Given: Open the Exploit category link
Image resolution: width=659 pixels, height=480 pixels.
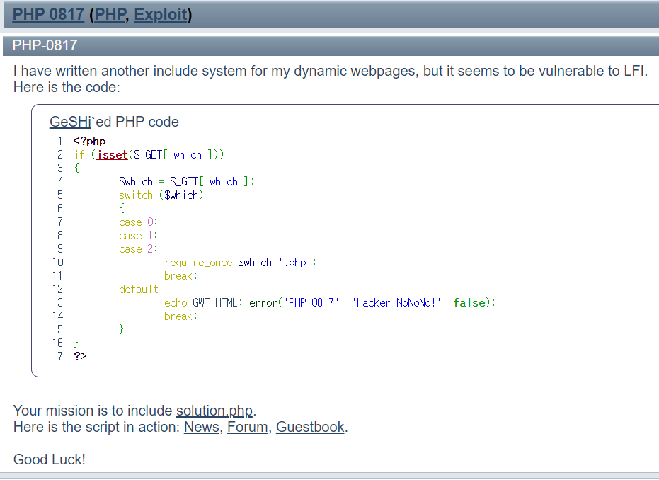Looking at the screenshot, I should [161, 14].
